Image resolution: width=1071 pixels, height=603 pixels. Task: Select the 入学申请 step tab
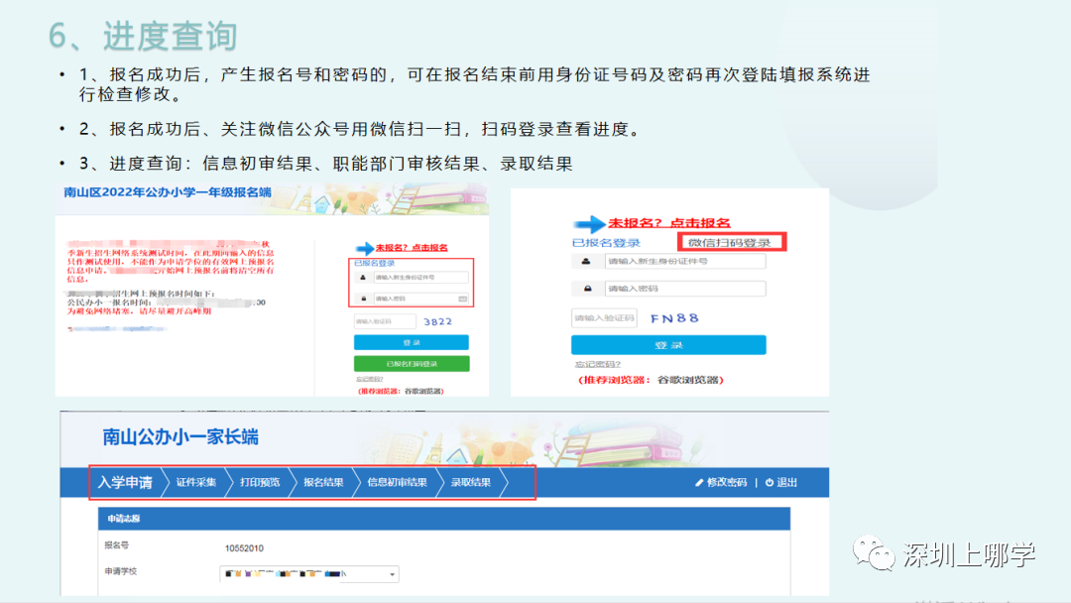click(x=126, y=482)
